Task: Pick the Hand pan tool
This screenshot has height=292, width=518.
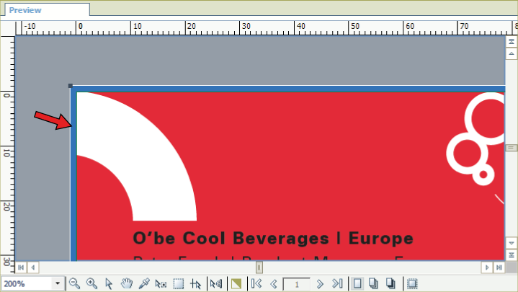Action: (x=126, y=284)
